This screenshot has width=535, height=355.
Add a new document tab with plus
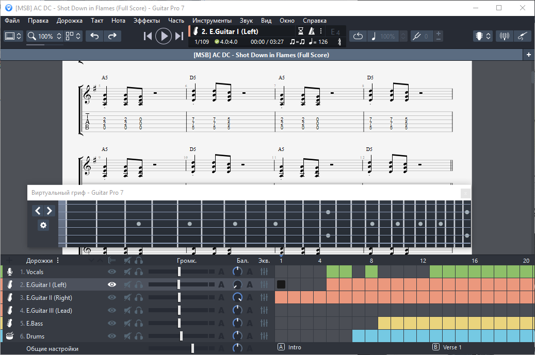click(529, 55)
